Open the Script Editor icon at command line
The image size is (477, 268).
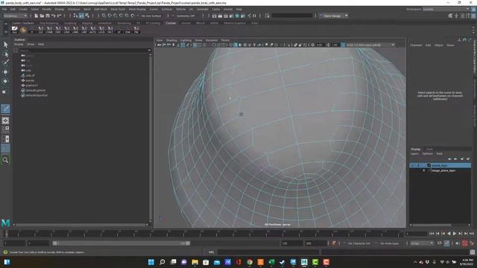472,252
